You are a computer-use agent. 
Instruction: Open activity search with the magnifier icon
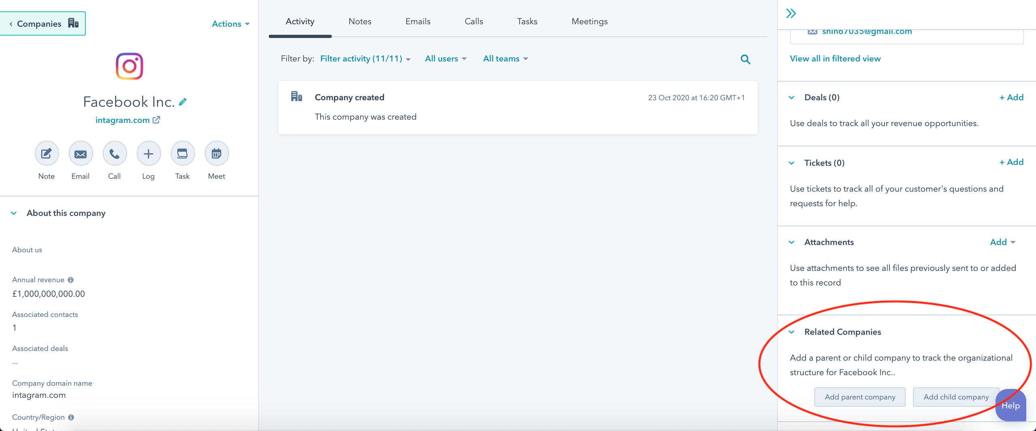point(746,59)
